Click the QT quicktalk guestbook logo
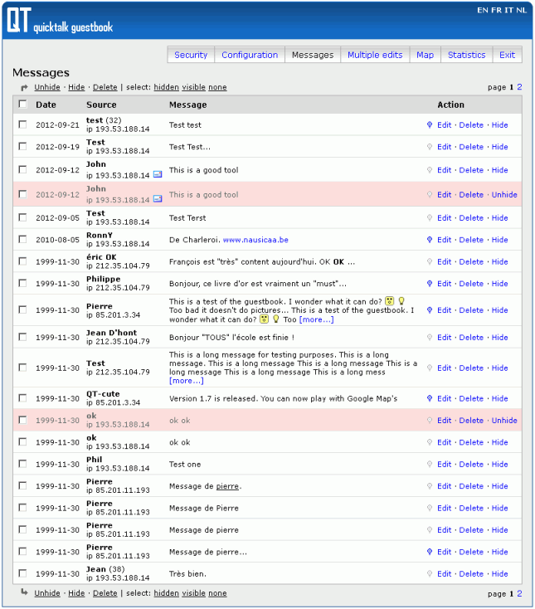Screen dimensions: 535x609 point(58,22)
